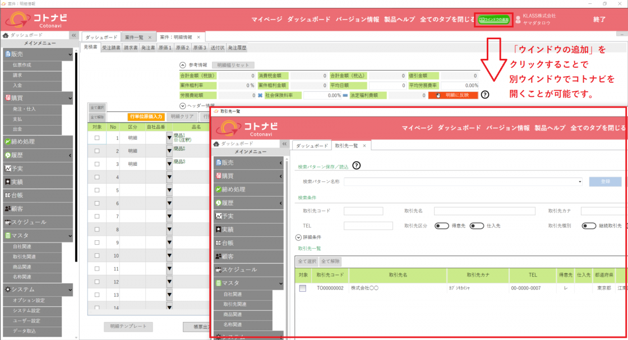Click the home icon beside ダッシュボード in main sidebar
This screenshot has width=628, height=340.
pyautogui.click(x=6, y=35)
